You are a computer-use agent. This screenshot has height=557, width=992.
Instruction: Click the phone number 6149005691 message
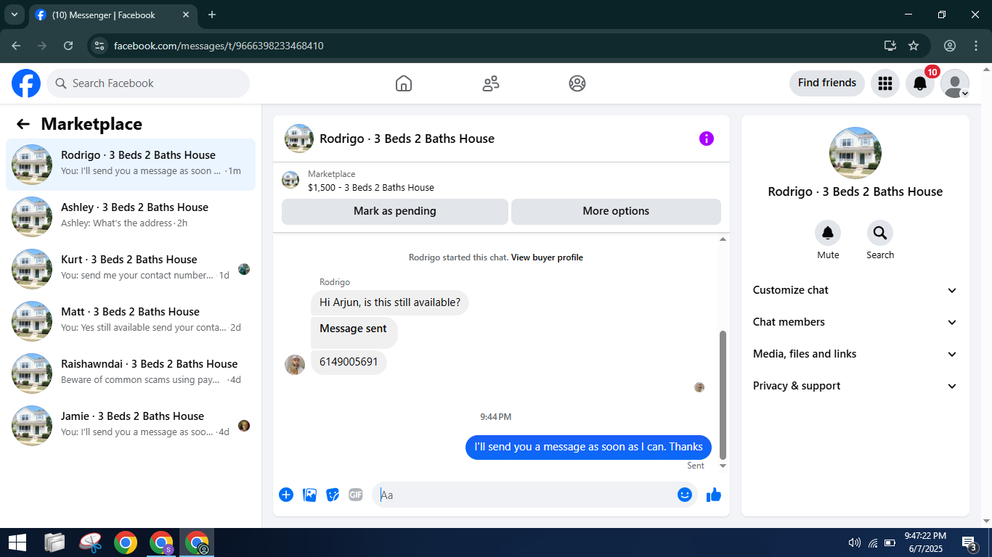[x=349, y=362]
